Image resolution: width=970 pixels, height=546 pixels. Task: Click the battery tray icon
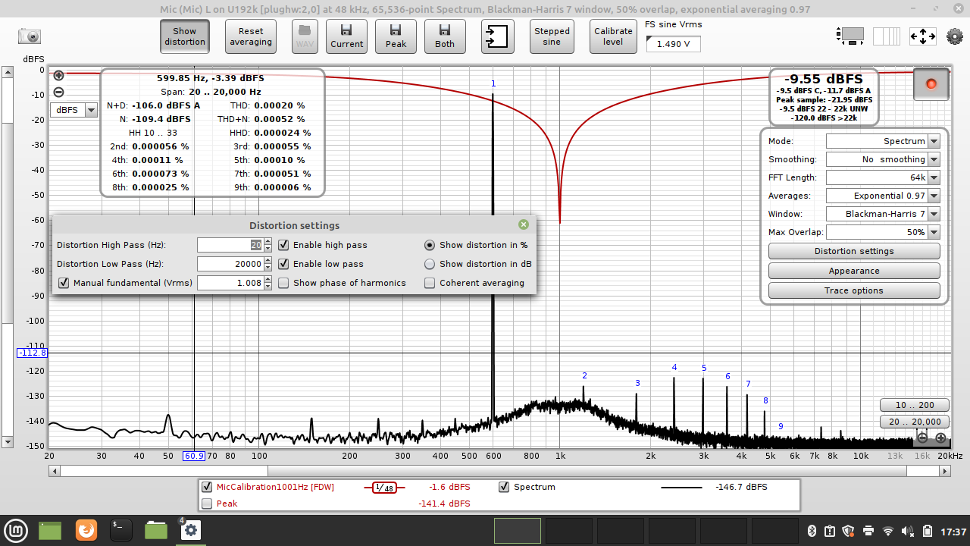927,531
